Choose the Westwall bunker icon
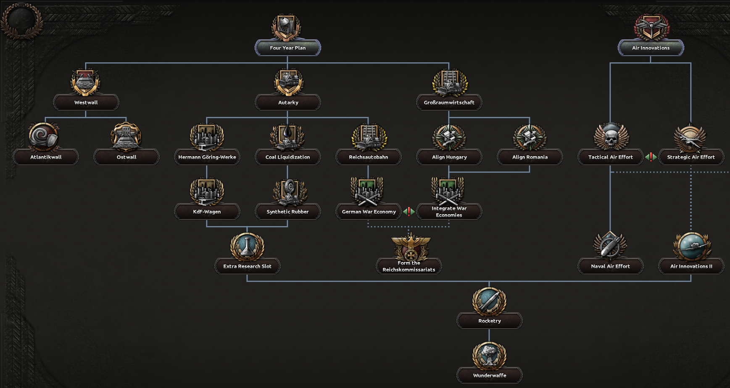Viewport: 730px width, 388px height. pyautogui.click(x=86, y=82)
